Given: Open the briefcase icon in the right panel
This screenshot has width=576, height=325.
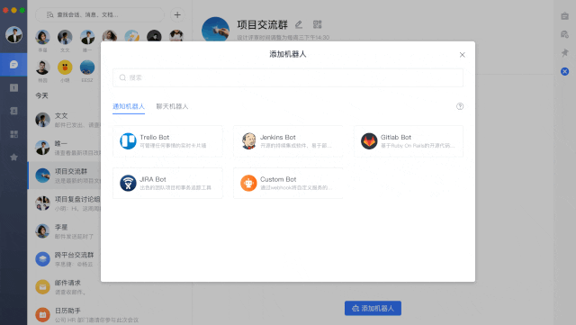Looking at the screenshot, I should [564, 16].
